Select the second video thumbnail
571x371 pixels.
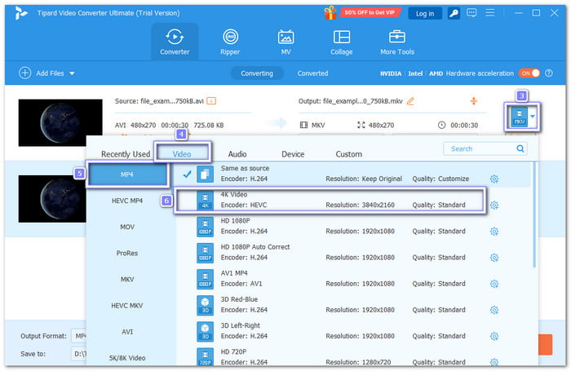(52, 199)
